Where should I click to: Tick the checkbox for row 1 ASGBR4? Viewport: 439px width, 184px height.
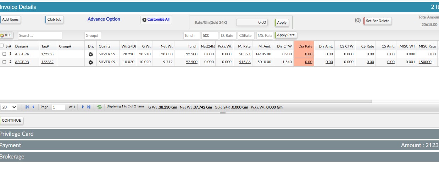pyautogui.click(x=4, y=54)
